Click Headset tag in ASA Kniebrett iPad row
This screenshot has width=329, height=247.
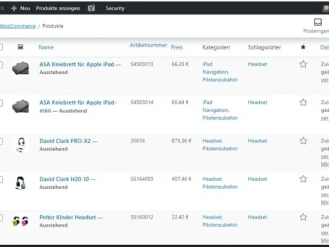(x=258, y=64)
